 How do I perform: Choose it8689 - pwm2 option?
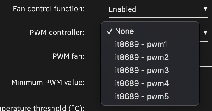coord(150,57)
